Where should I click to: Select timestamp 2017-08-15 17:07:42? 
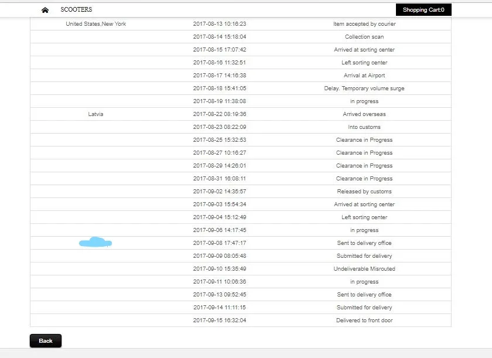click(x=220, y=50)
